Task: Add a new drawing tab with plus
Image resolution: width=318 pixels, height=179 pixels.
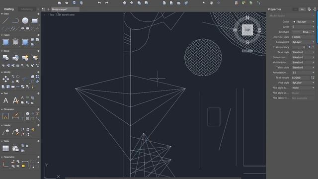Action: 49,9
